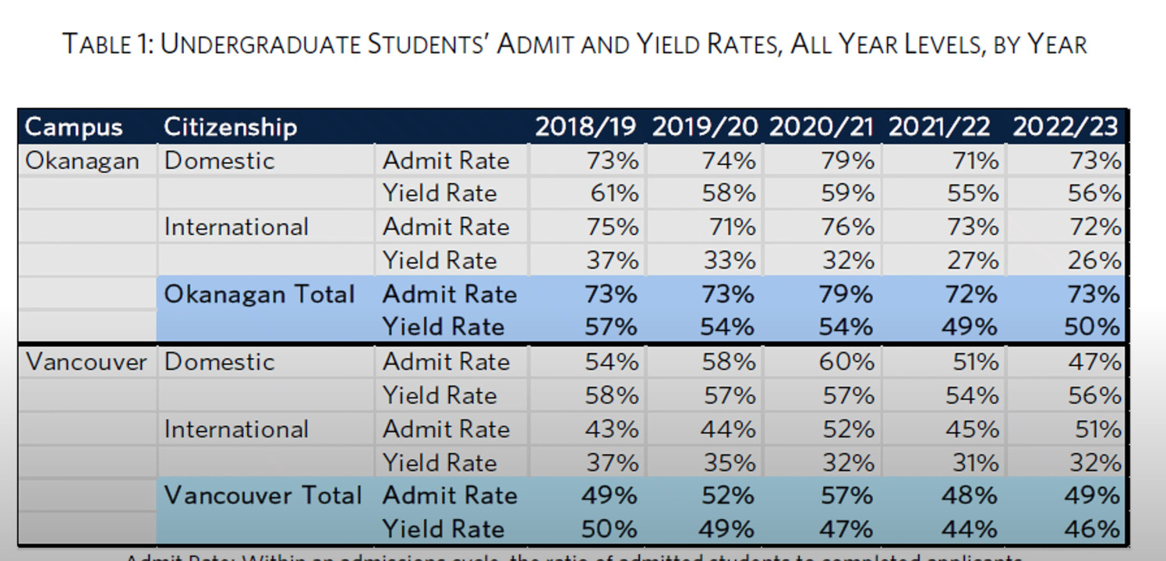Click the Citizenship column header
The width and height of the screenshot is (1166, 561).
coord(230,127)
